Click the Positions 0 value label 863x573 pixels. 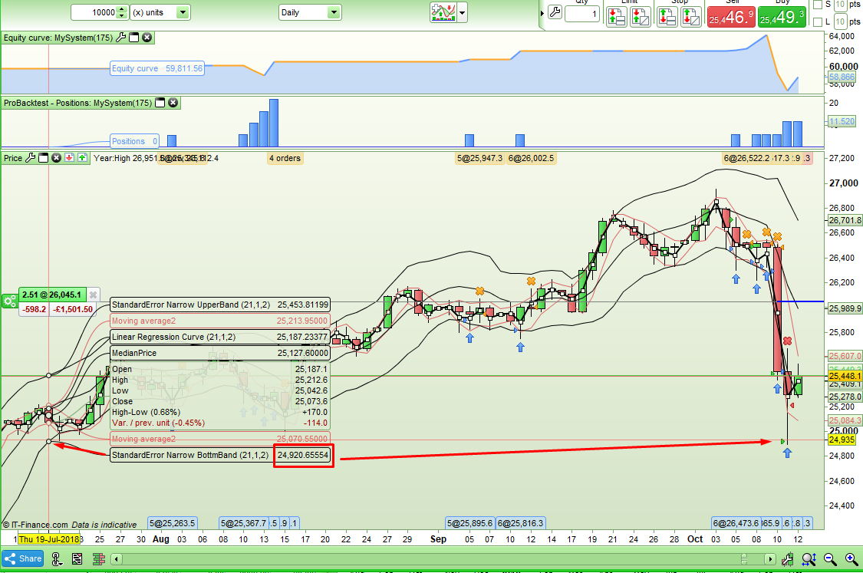[x=135, y=141]
